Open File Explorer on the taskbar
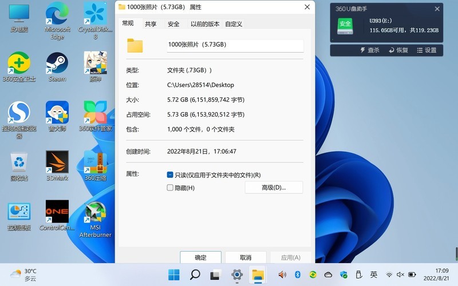This screenshot has height=286, width=458. coord(258,275)
